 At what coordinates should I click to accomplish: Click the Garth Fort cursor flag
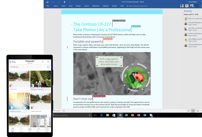pos(136,26)
